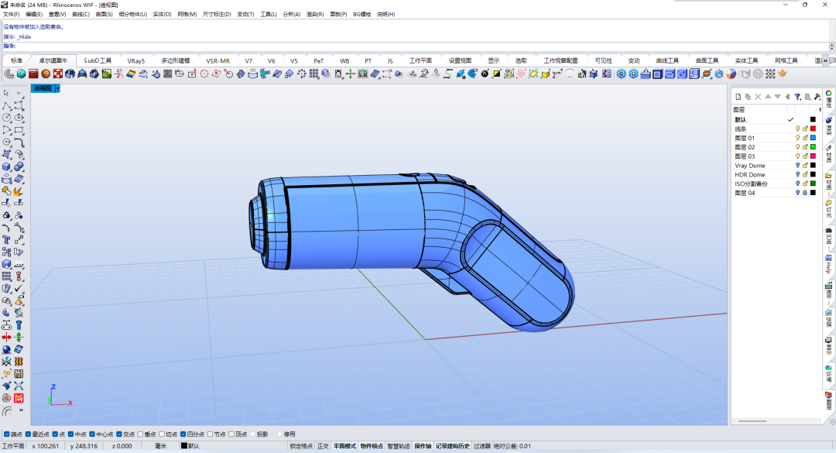The image size is (836, 453).
Task: Change the magenta color swatch of 图层 03
Action: pos(813,156)
